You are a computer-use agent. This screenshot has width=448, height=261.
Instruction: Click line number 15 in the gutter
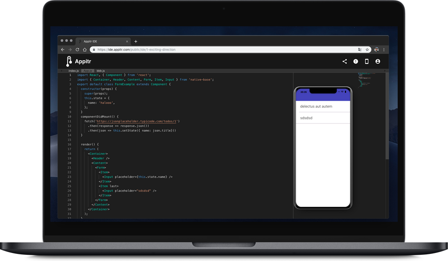69,140
